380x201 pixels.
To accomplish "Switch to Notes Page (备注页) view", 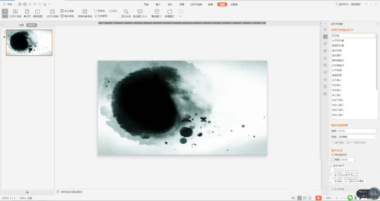I will tap(27, 13).
